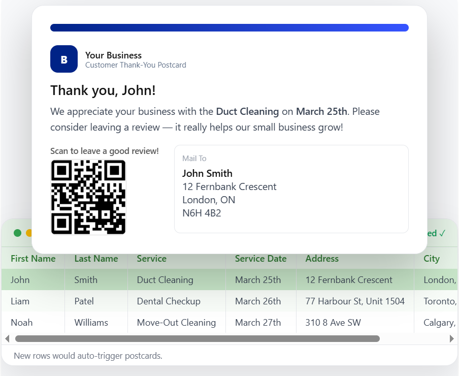
Task: Click 'Scan to leave a good review!' text
Action: coord(104,151)
